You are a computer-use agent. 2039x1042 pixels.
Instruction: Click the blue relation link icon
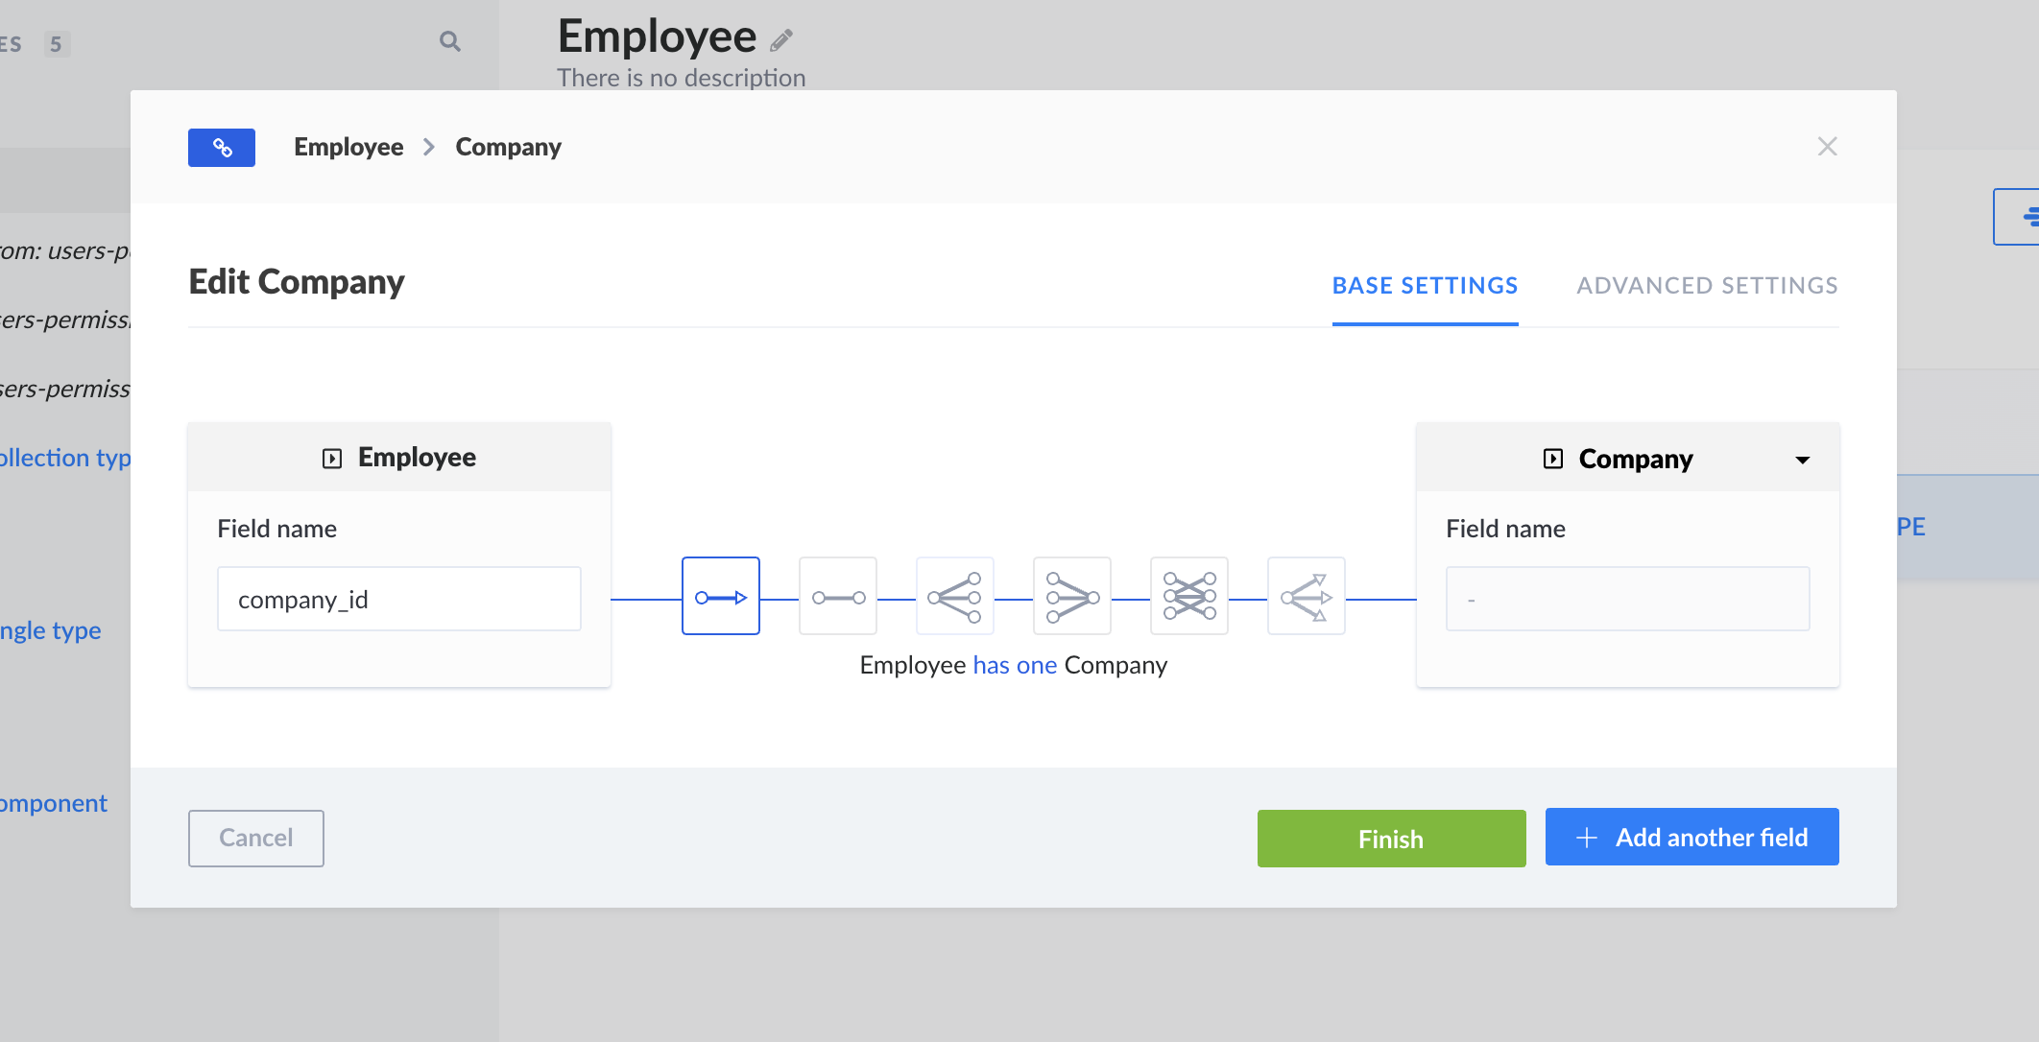pyautogui.click(x=222, y=148)
